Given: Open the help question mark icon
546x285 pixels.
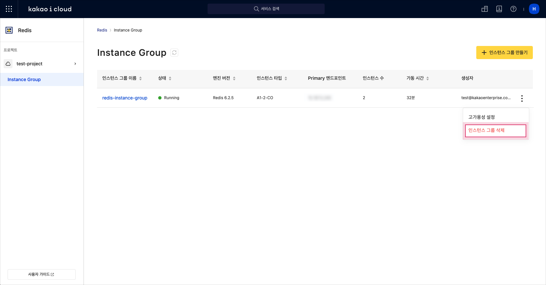Looking at the screenshot, I should (x=513, y=9).
